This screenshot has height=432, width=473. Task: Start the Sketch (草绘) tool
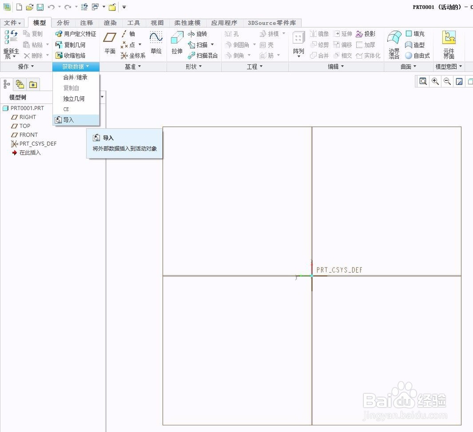[156, 43]
